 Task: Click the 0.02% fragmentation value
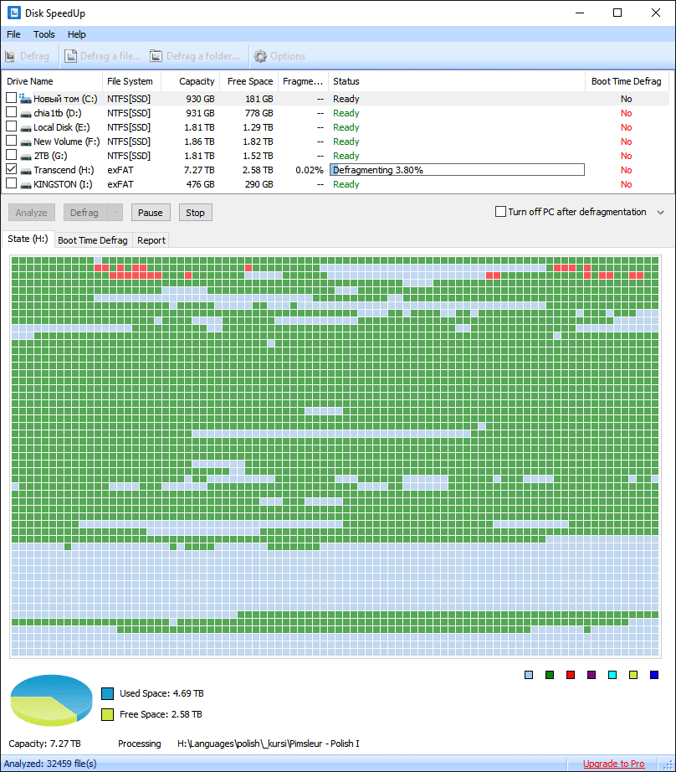coord(310,170)
